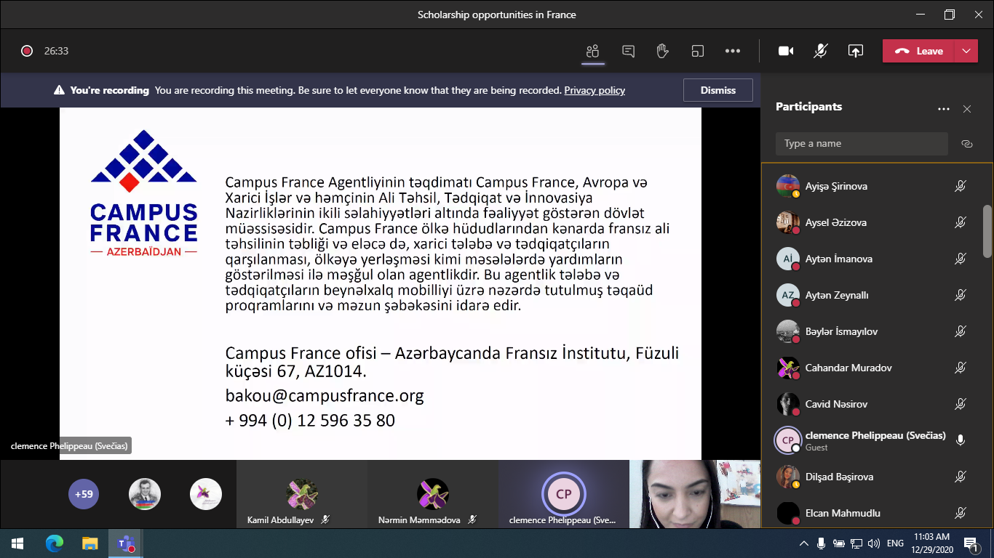Select Nərmin Məmmədova video tile

click(x=432, y=494)
